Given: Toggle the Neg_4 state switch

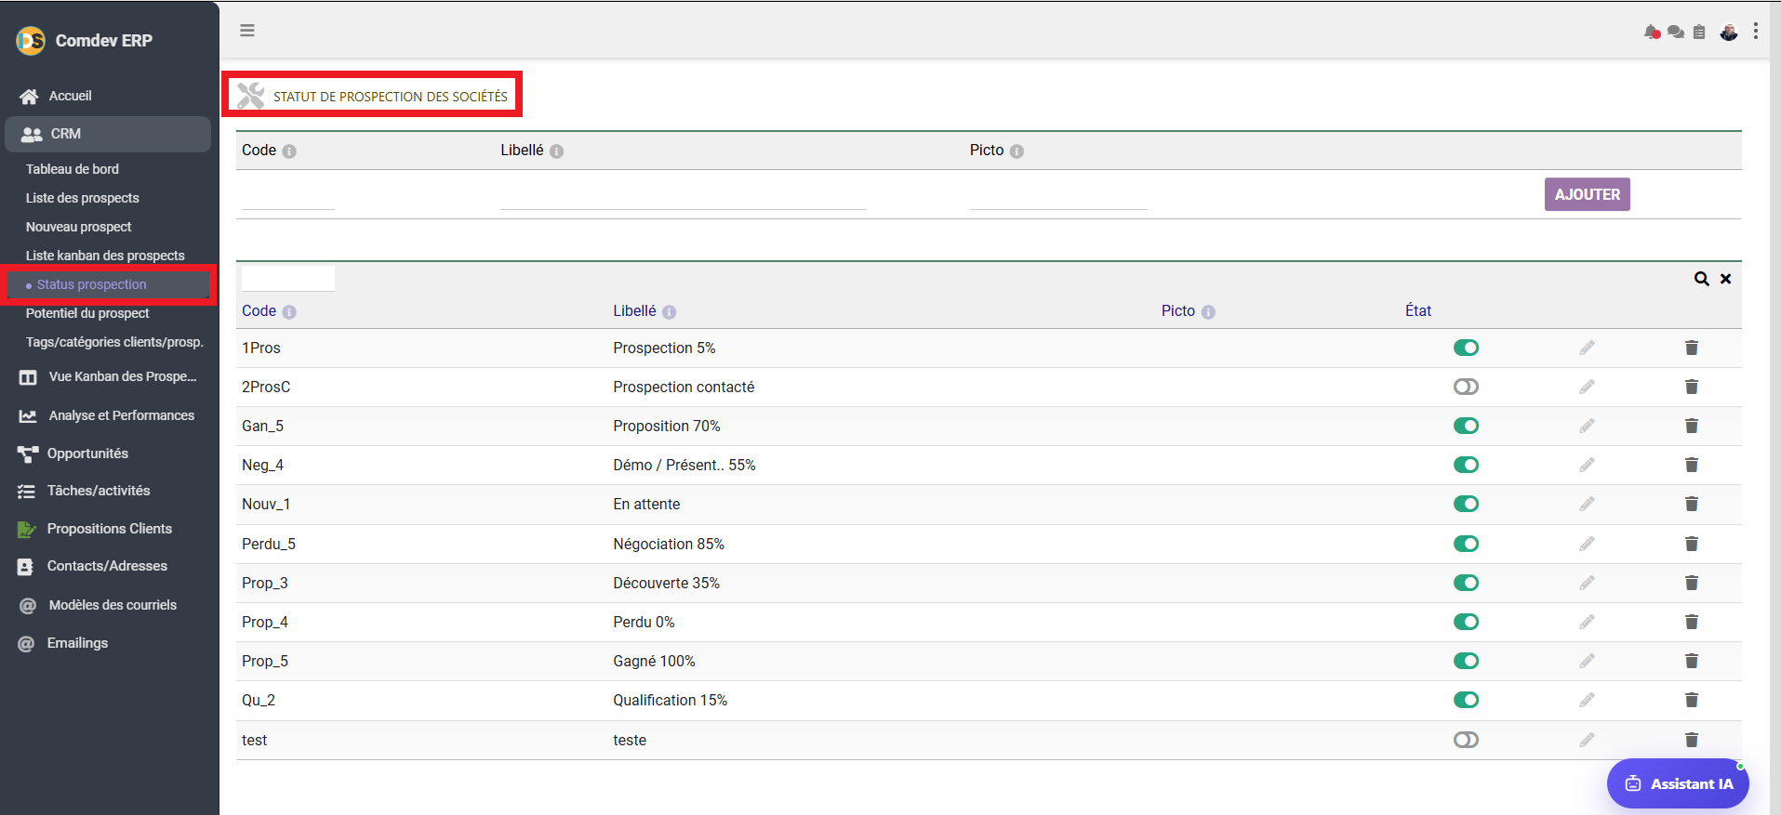Looking at the screenshot, I should click(x=1467, y=465).
